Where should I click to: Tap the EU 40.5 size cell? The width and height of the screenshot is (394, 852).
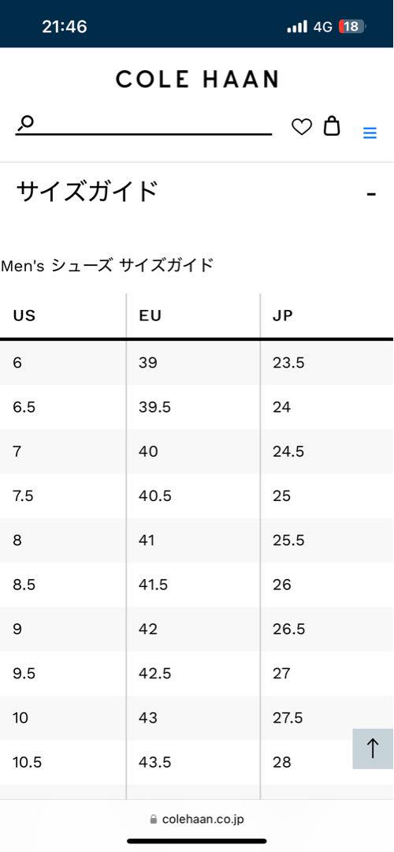[x=154, y=495]
